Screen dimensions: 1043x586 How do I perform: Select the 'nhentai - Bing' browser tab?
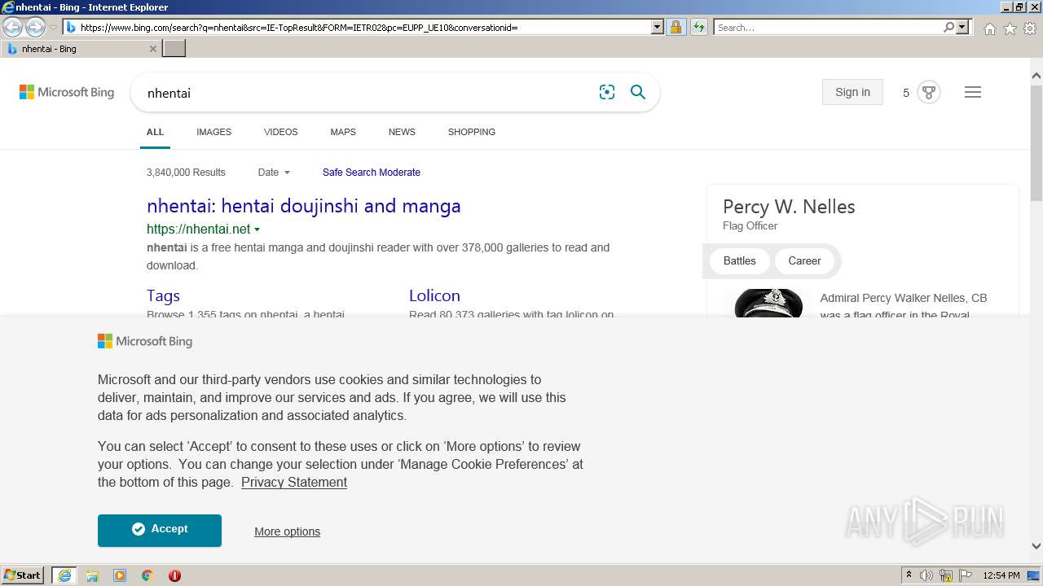[81, 49]
